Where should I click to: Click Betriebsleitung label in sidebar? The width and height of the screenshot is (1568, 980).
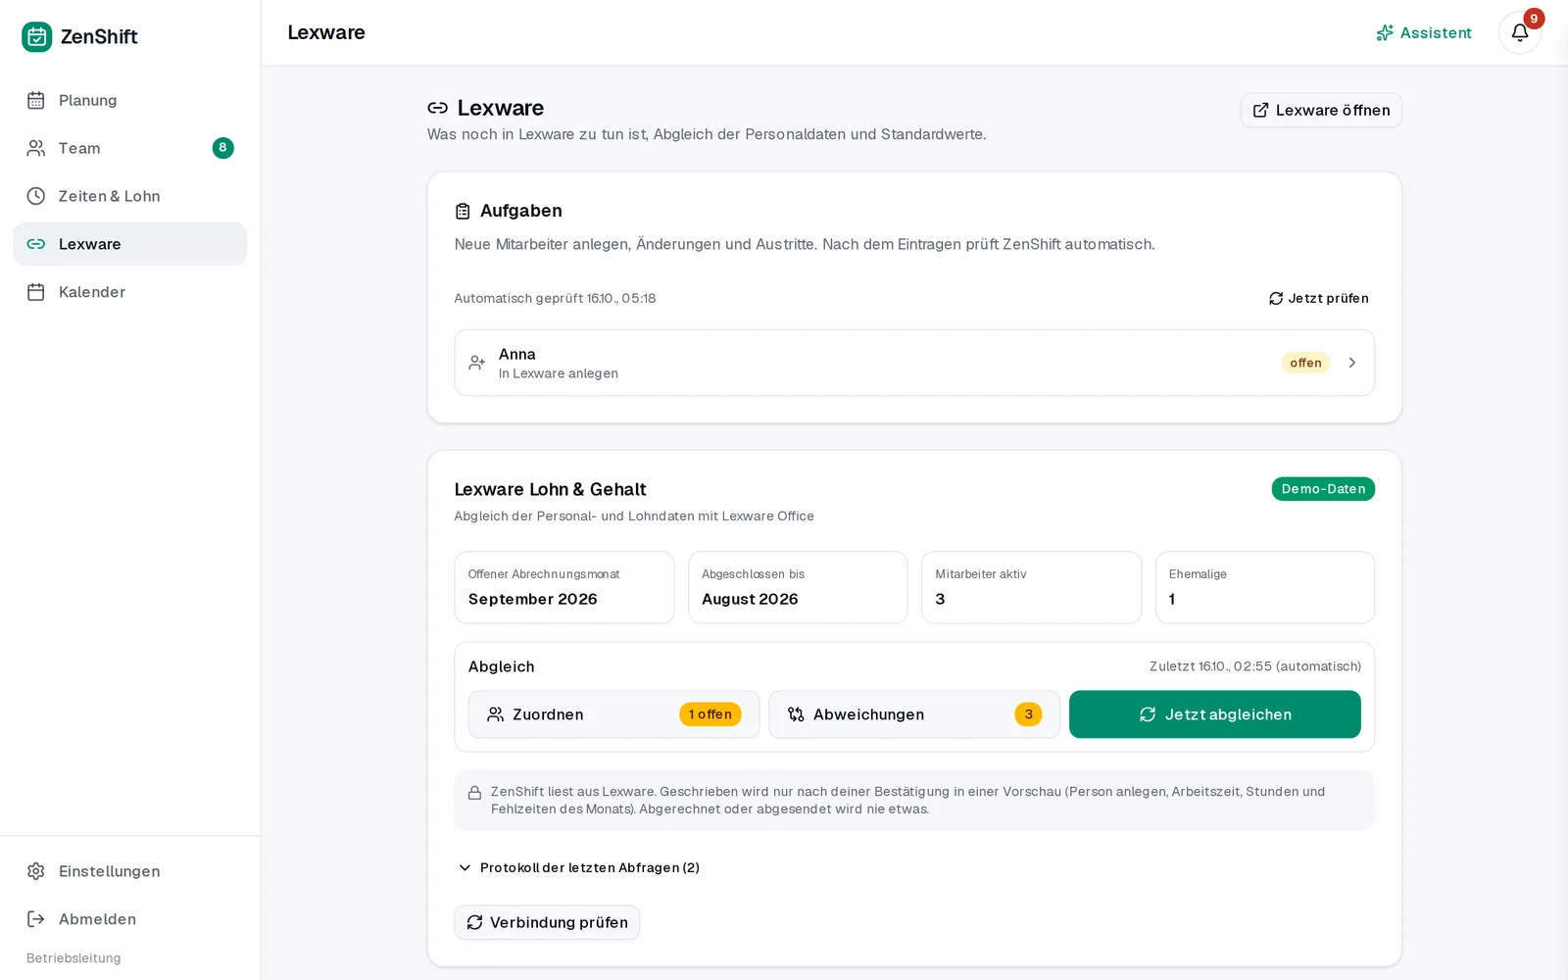tap(73, 958)
